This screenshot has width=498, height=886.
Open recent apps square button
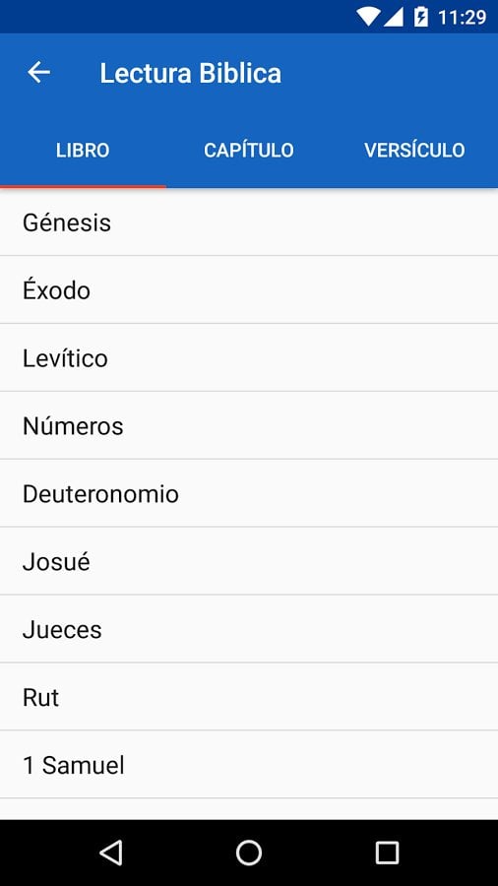[x=388, y=853]
